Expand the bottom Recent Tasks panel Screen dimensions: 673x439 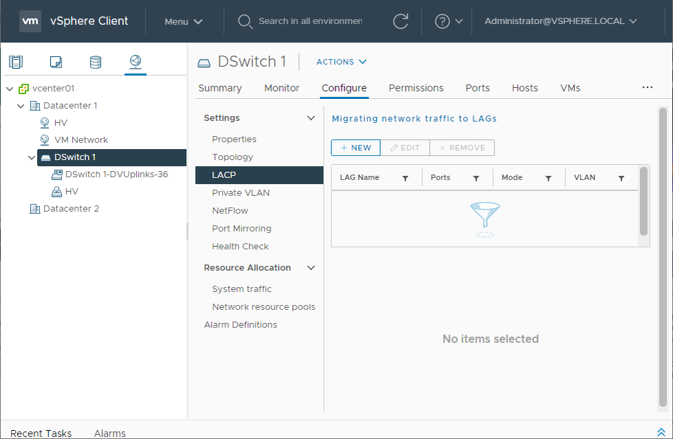click(x=661, y=432)
